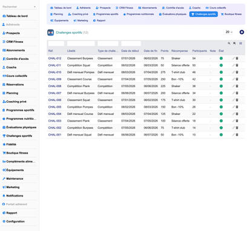This screenshot has height=231, width=252.
Task: Open the Planning tab in top navigation
Action: click(56, 14)
